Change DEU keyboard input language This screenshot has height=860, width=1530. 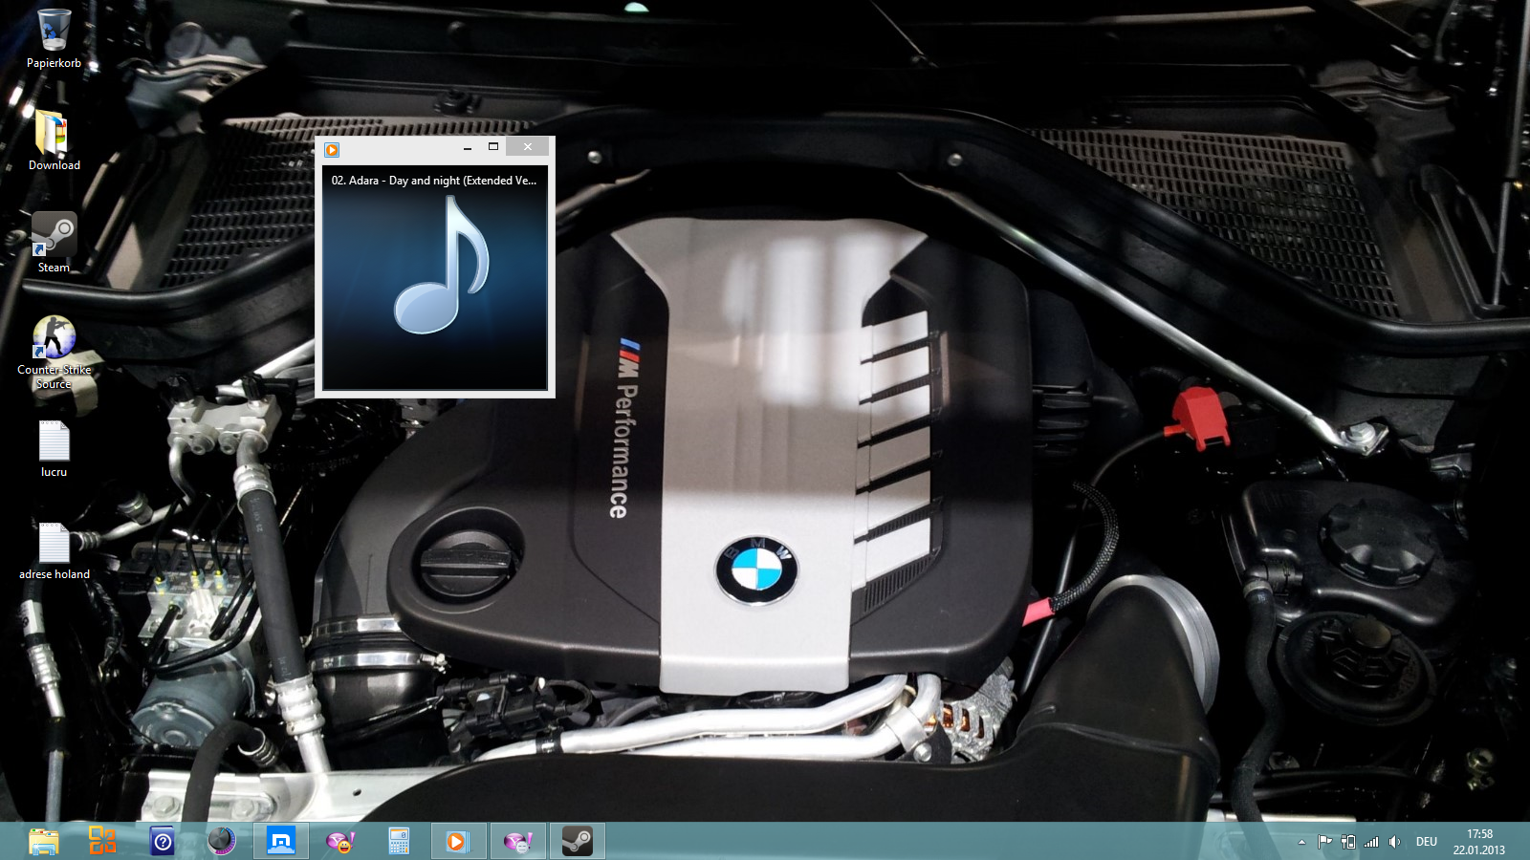click(1427, 842)
